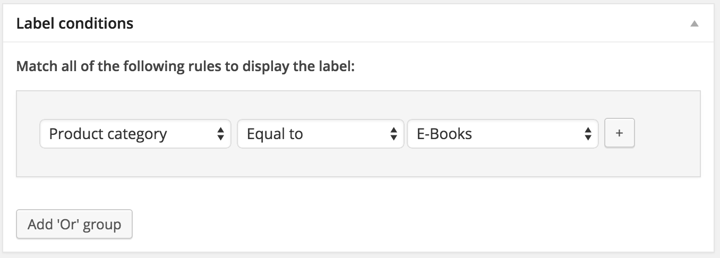Viewport: 720px width, 258px height.
Task: Collapse the Label conditions panel arrow
Action: (694, 24)
